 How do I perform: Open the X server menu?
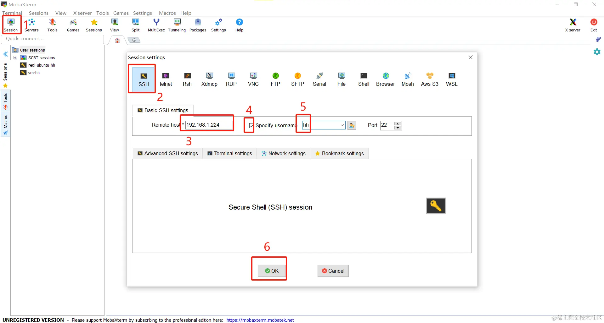(x=82, y=13)
